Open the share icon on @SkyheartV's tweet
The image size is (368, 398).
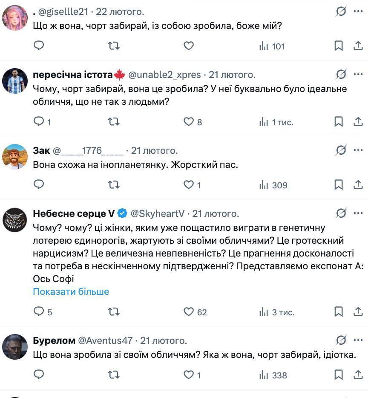(x=357, y=312)
